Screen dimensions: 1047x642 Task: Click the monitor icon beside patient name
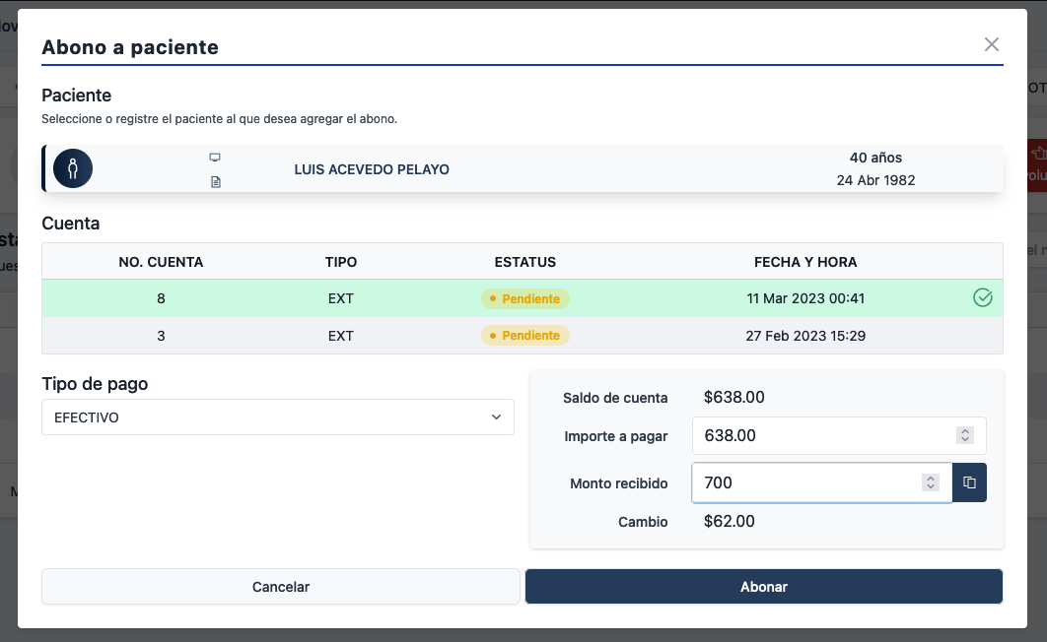point(215,158)
